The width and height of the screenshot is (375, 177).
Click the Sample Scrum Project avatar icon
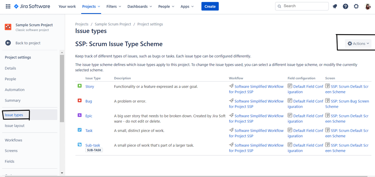click(x=8, y=27)
